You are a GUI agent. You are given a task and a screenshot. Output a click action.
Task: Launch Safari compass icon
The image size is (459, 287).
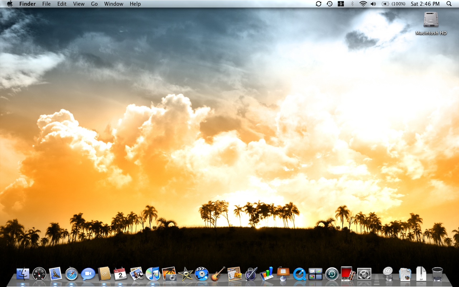tap(72, 274)
